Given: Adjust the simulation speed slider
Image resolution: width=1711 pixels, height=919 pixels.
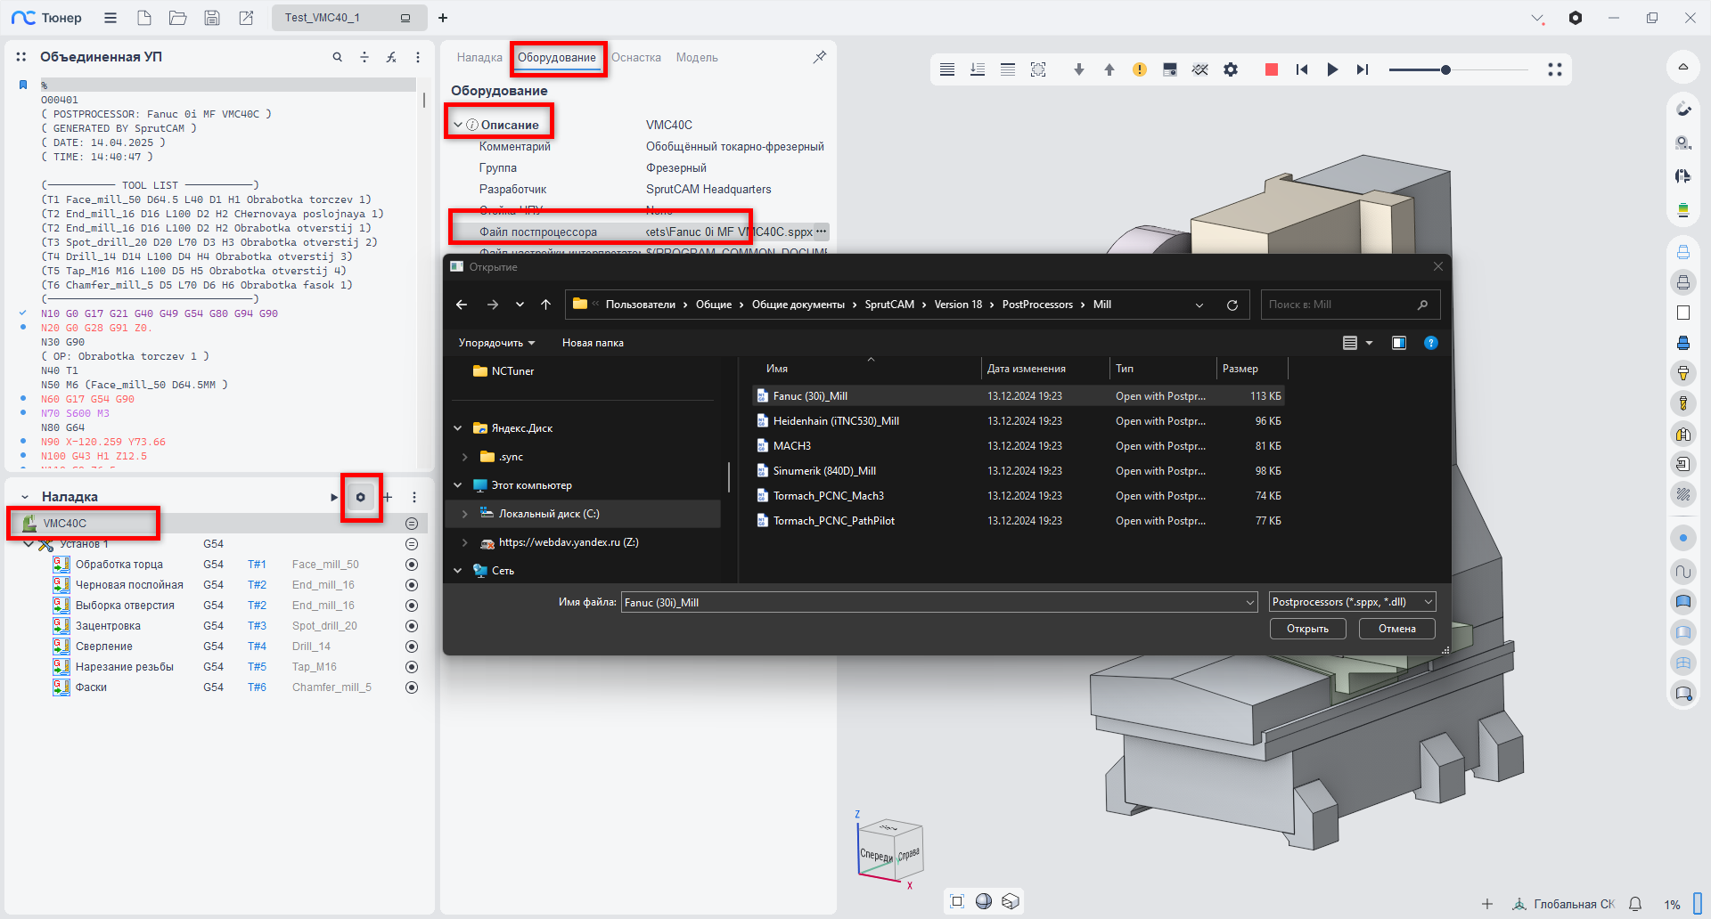Looking at the screenshot, I should pos(1445,69).
